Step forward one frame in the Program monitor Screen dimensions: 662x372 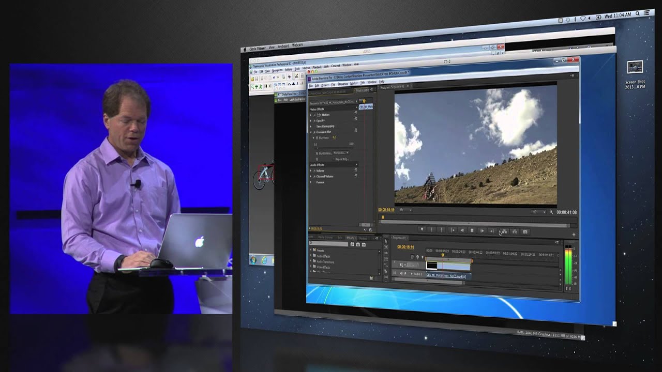pyautogui.click(x=483, y=231)
